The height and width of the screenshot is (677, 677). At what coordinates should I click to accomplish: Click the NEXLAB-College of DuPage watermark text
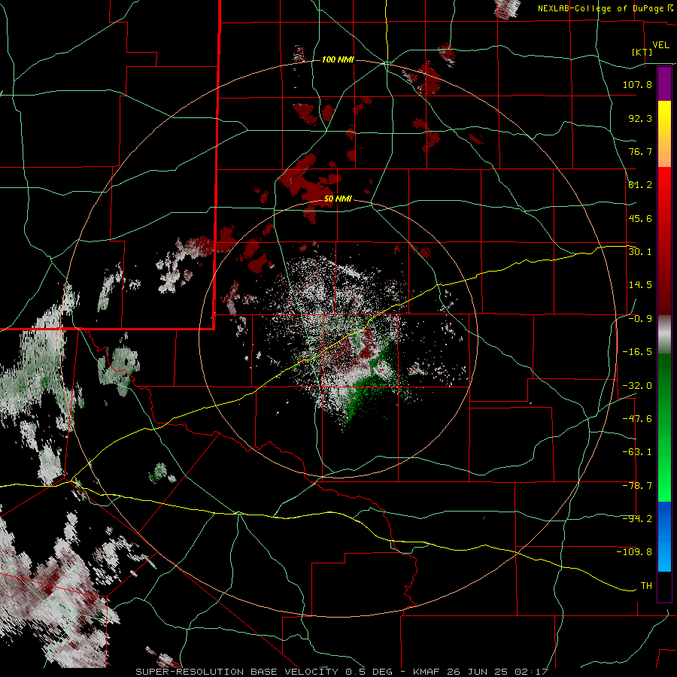(x=605, y=8)
